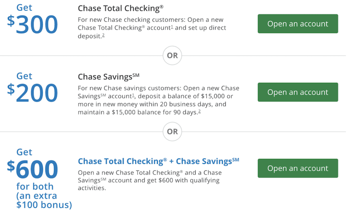Click the 'For new Chase savings customers' paragraph
Image resolution: width=347 pixels, height=213 pixels.
158,100
